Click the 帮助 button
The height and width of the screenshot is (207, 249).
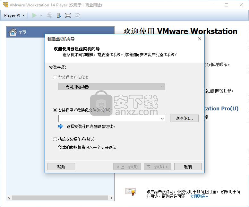61,167
